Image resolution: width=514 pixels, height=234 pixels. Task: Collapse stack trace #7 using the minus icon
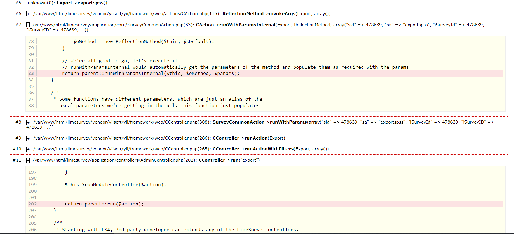click(28, 25)
